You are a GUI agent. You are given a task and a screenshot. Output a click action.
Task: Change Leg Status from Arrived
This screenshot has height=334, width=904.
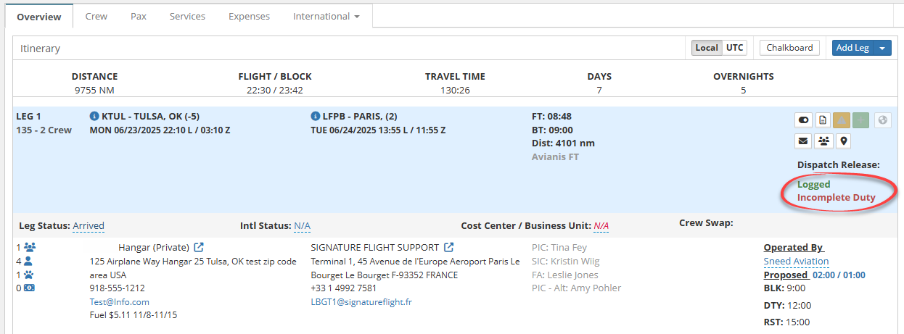(x=89, y=226)
